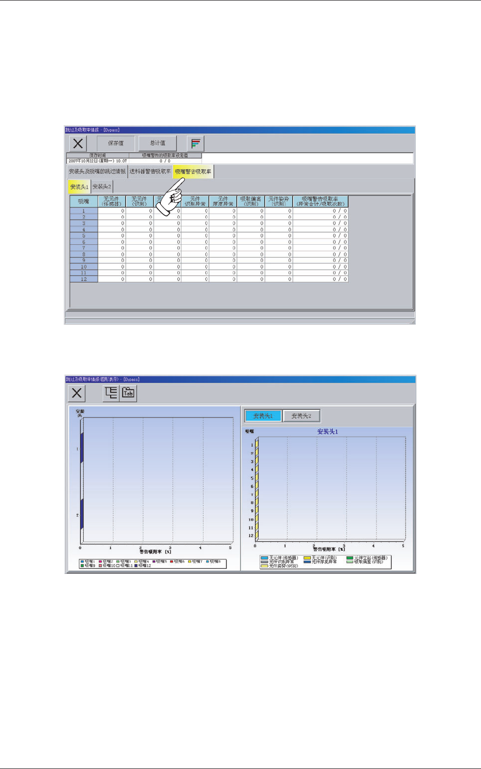Click the 吸嘴警告吸取率 (异常合计/吸取次数) column header
This screenshot has height=769, width=481.
point(321,201)
